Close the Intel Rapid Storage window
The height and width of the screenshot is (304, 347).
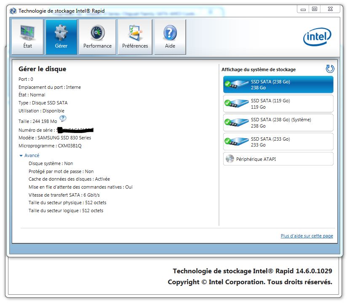(x=330, y=9)
